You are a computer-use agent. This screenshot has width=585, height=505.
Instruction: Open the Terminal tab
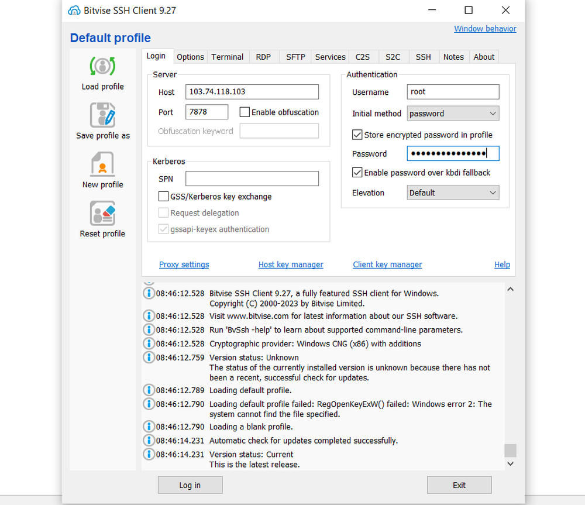pos(228,56)
